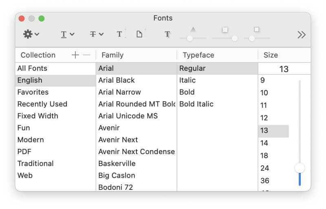The image size is (326, 209).
Task: Zoom the Fonts window with green button
Action: tap(42, 18)
